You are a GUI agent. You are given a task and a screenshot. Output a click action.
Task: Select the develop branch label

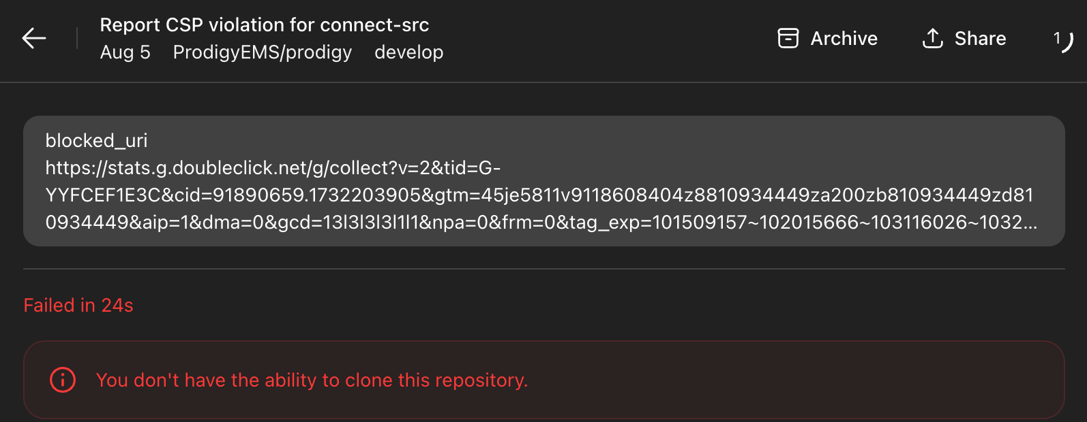pyautogui.click(x=408, y=52)
